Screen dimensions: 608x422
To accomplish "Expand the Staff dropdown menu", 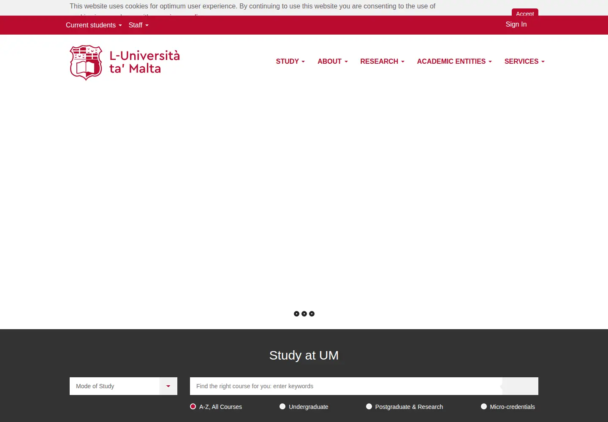I will coord(138,25).
